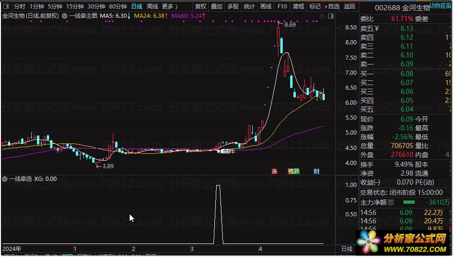
Task: Click the 多股 multi-stock button
Action: click(x=233, y=7)
